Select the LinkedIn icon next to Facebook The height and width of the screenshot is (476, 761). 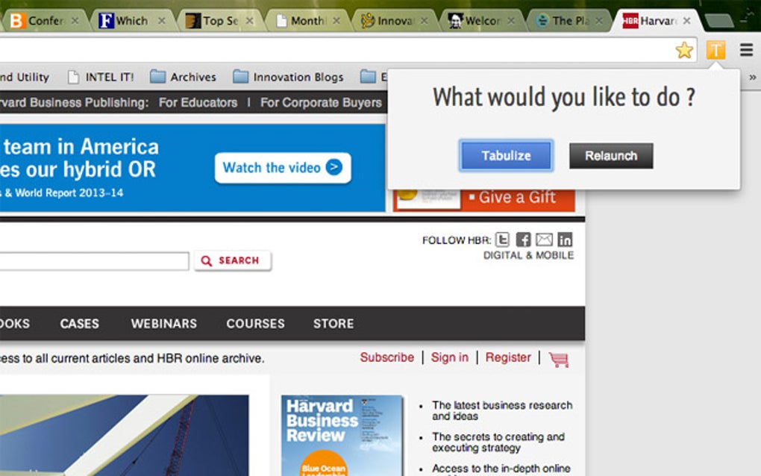[566, 239]
